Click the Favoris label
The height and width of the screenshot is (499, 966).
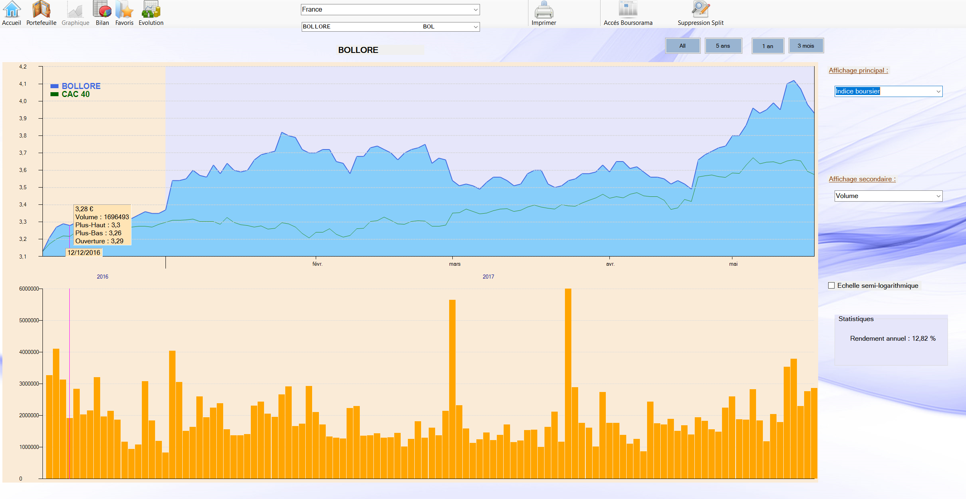pyautogui.click(x=124, y=23)
